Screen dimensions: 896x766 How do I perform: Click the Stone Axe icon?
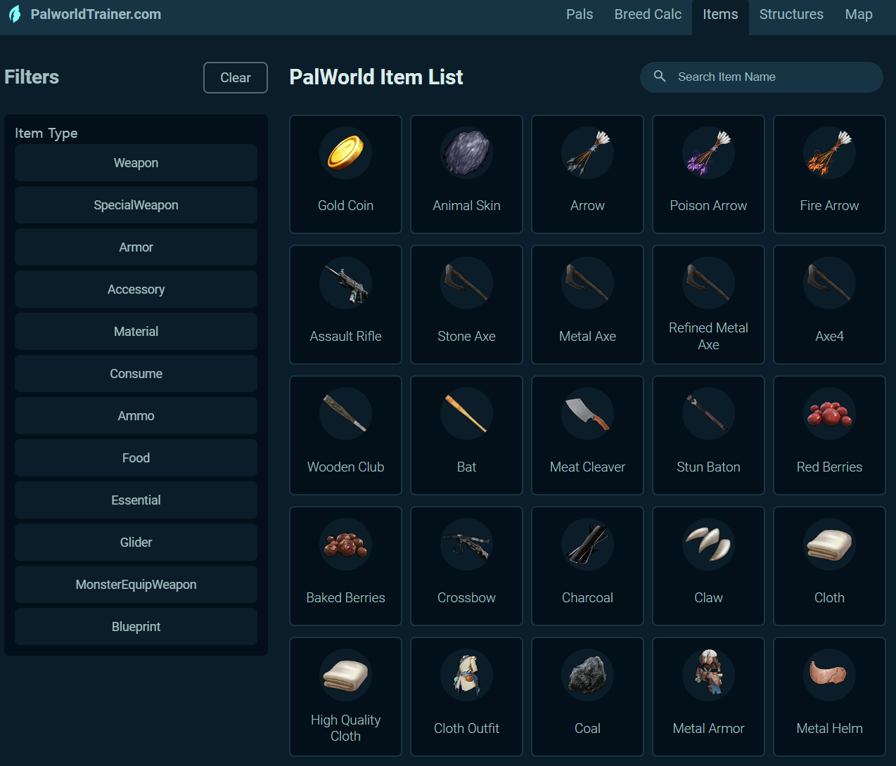click(466, 283)
